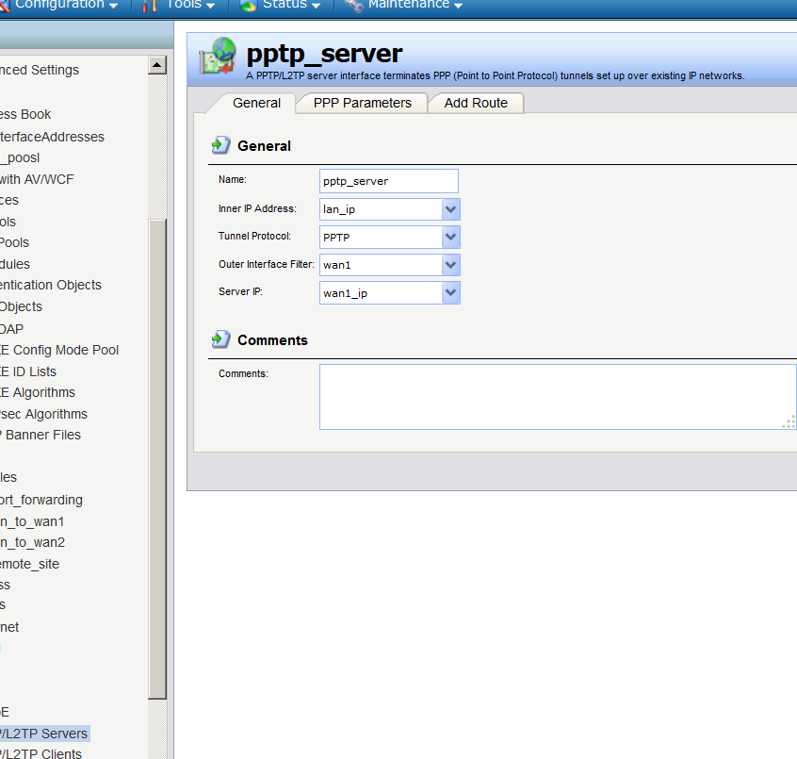
Task: Click the Tools menu icon
Action: click(150, 5)
